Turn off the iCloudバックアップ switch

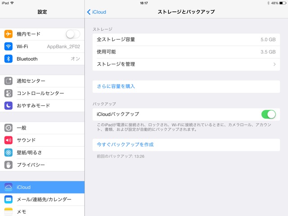[x=269, y=114]
